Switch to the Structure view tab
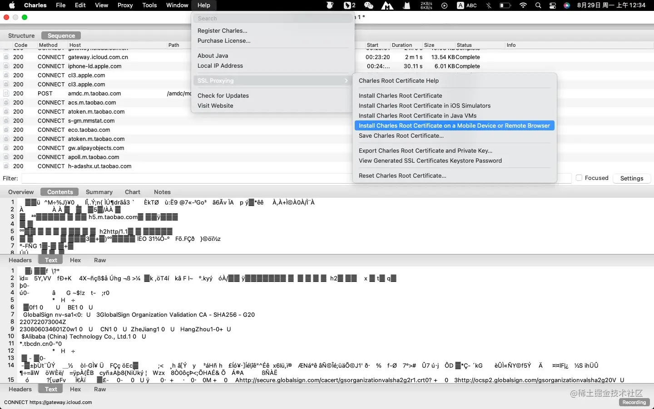 21,35
